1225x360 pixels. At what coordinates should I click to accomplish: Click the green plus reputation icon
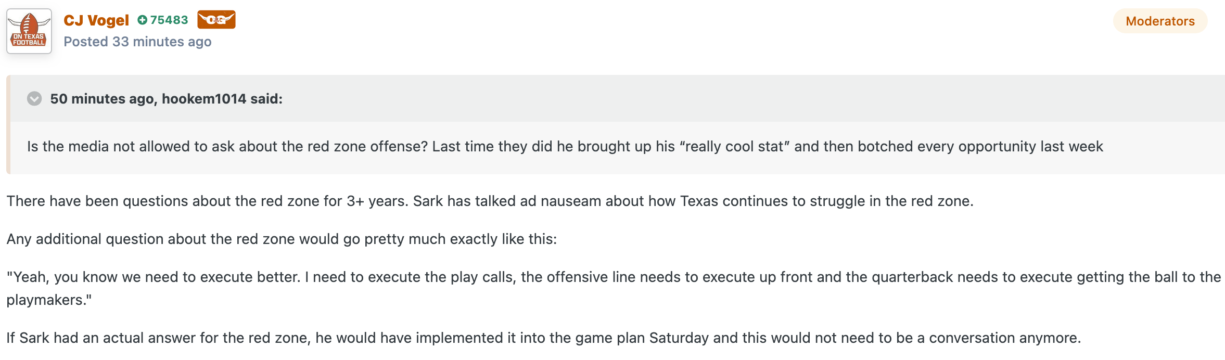[x=142, y=20]
